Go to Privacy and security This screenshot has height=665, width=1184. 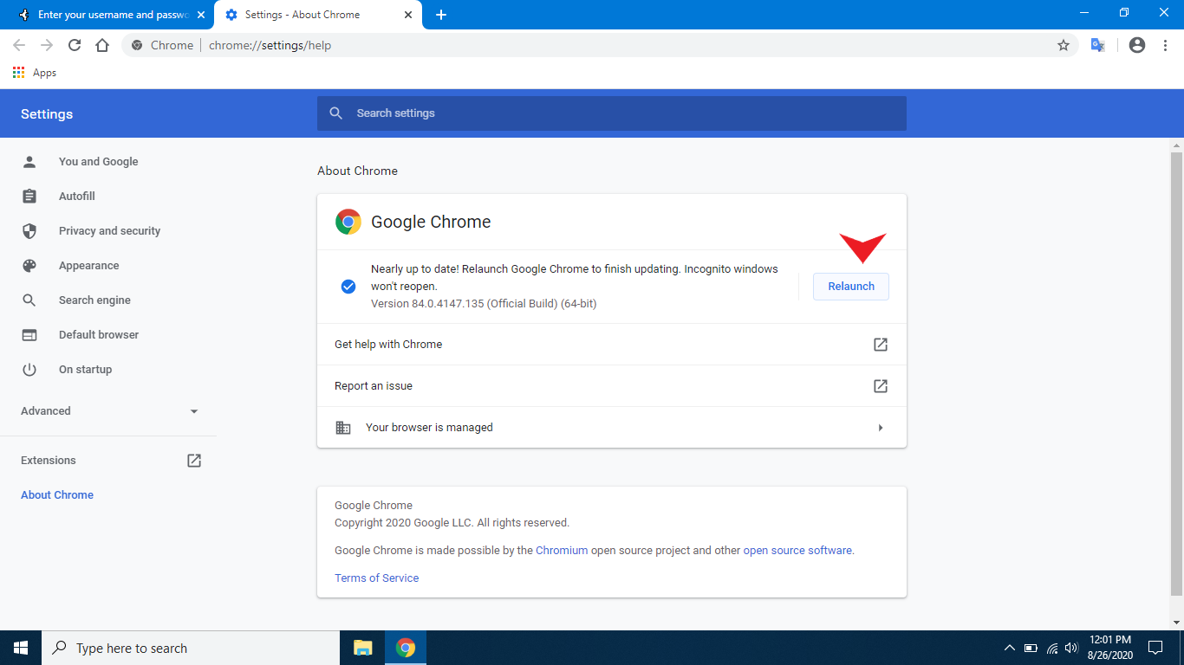[x=108, y=231]
